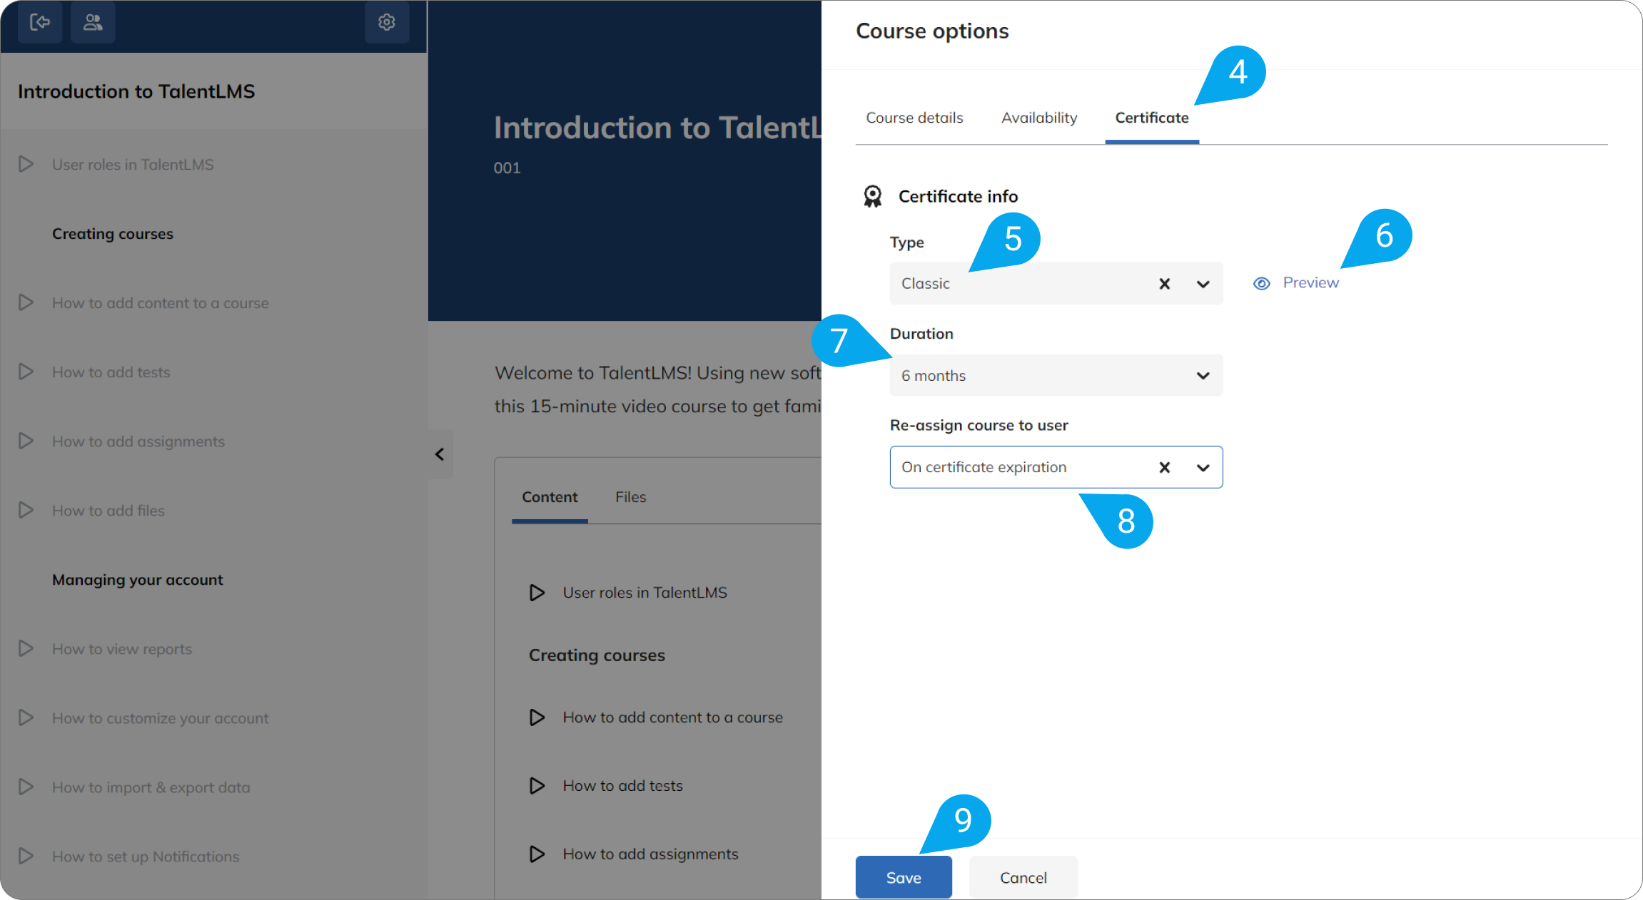Open the Files tab in course page

[631, 497]
